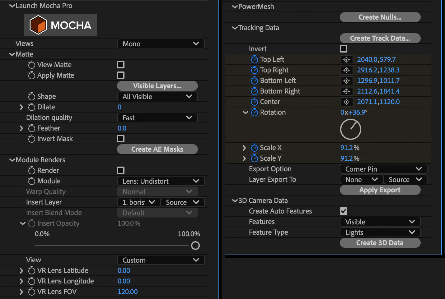This screenshot has height=299, width=445.
Task: Click Create 3D Data button
Action: click(x=380, y=243)
